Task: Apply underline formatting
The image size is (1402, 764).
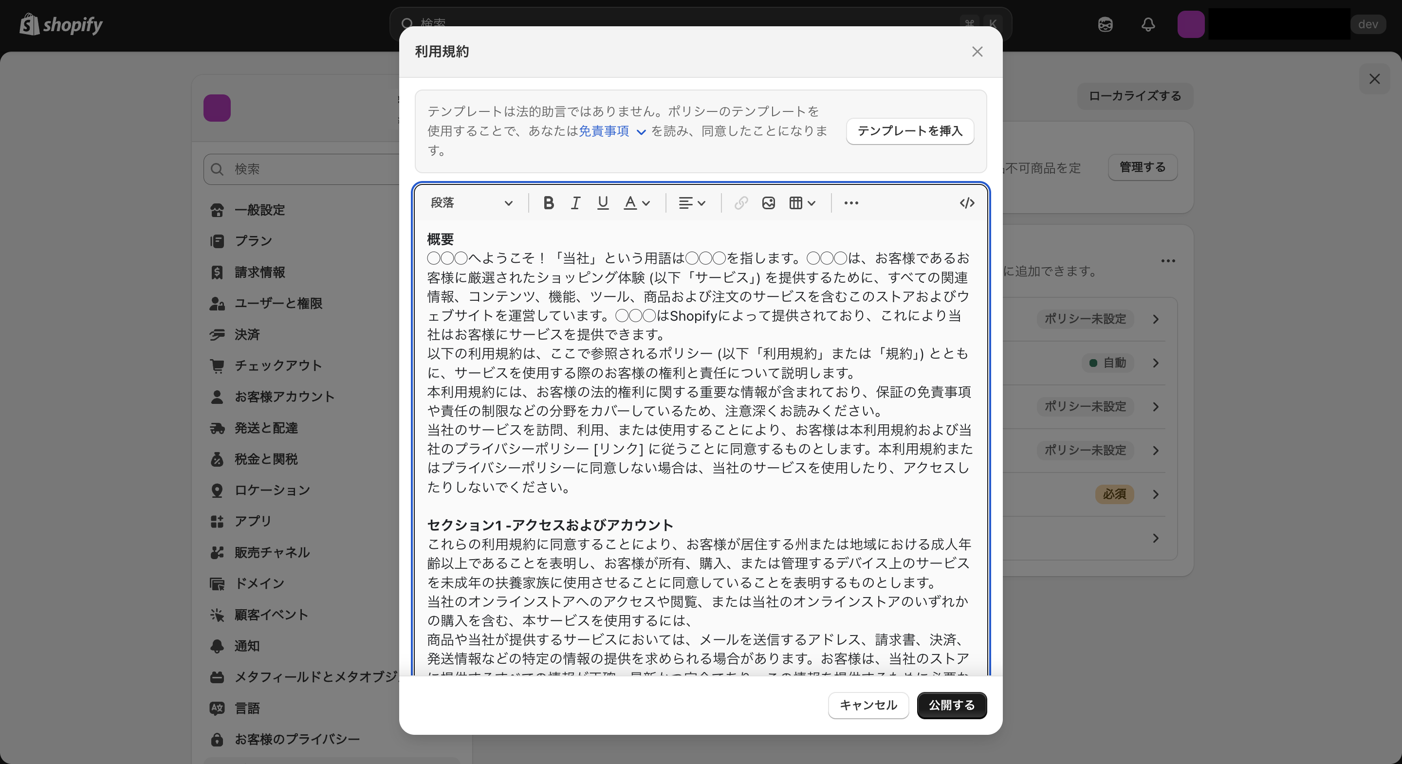Action: pos(603,203)
